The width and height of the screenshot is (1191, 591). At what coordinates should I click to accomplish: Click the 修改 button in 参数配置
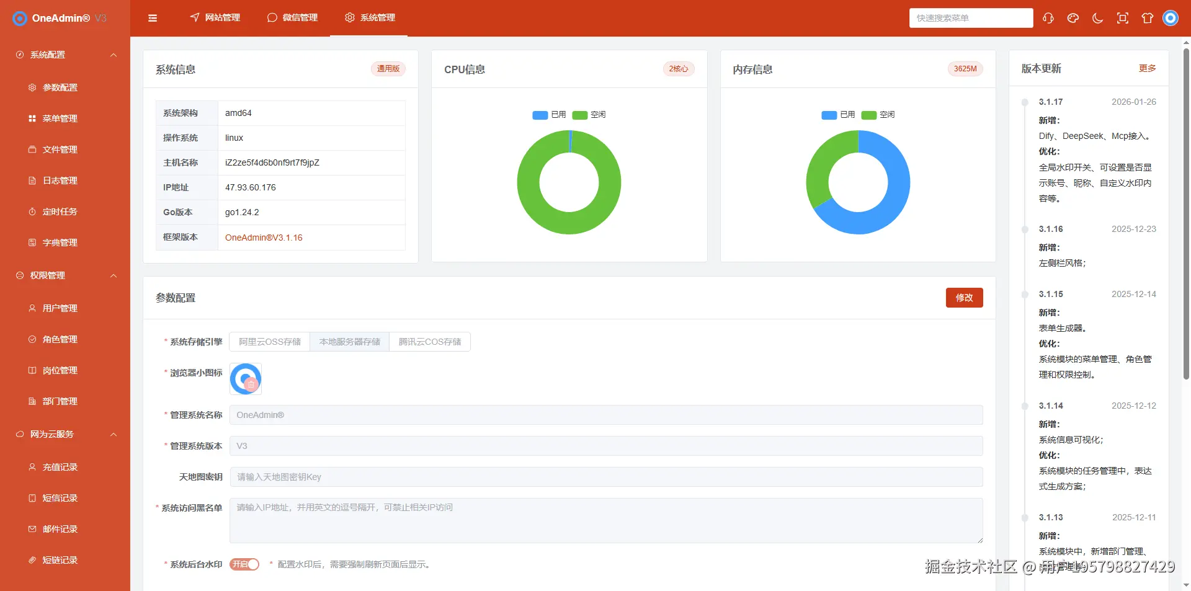point(963,298)
